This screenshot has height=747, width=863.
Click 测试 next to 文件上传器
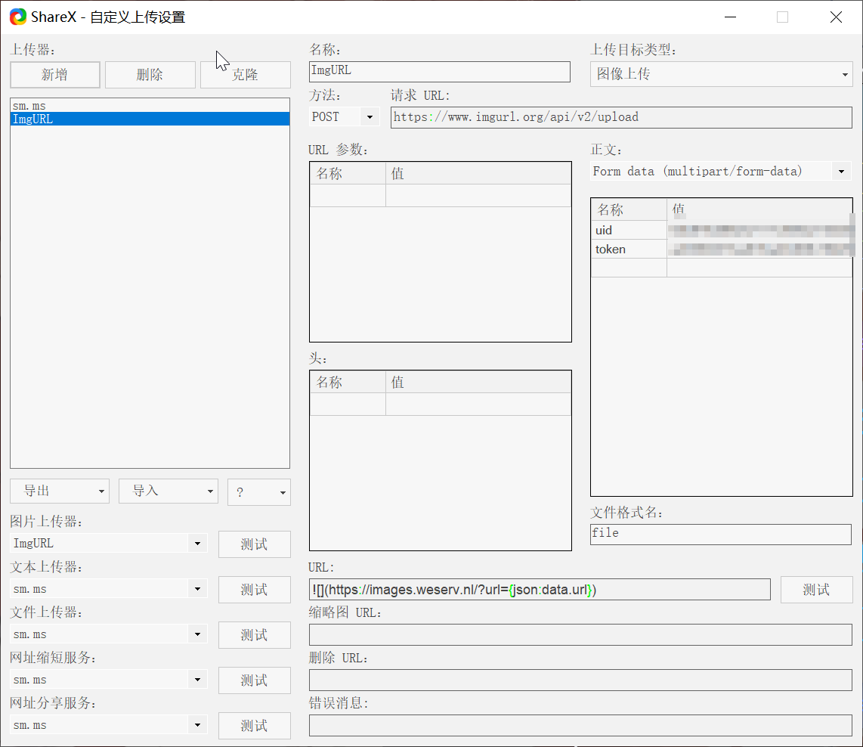(x=254, y=635)
